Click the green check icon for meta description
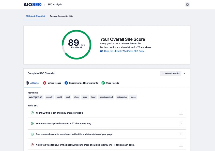This screenshot has width=215, height=151. click(32, 124)
